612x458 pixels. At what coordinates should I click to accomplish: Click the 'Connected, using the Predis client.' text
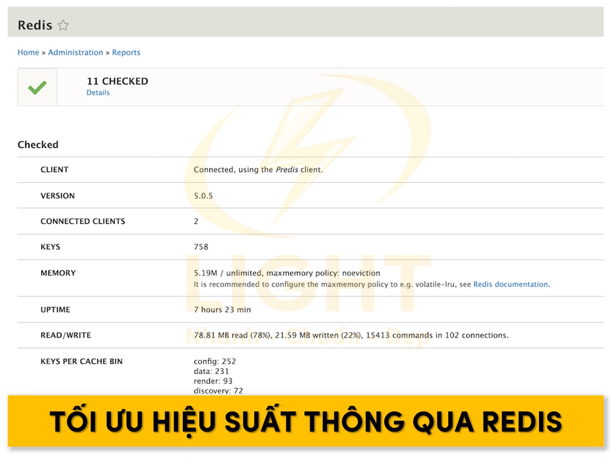258,170
